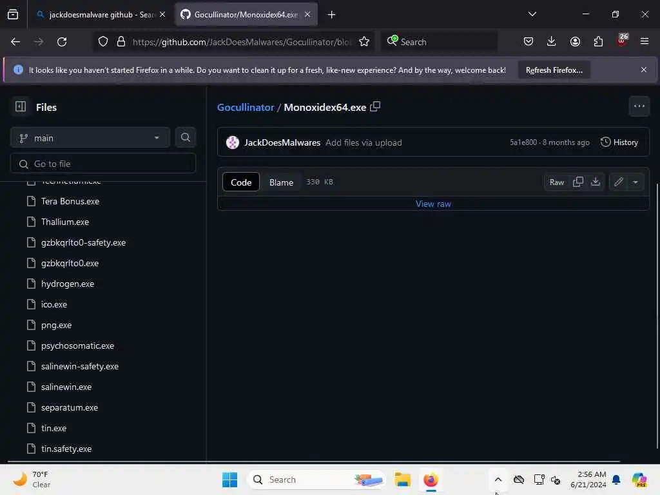Open the History of this file

[x=619, y=142]
